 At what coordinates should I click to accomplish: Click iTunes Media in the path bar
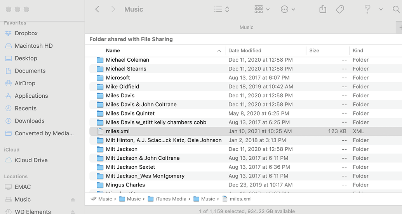pyautogui.click(x=167, y=199)
